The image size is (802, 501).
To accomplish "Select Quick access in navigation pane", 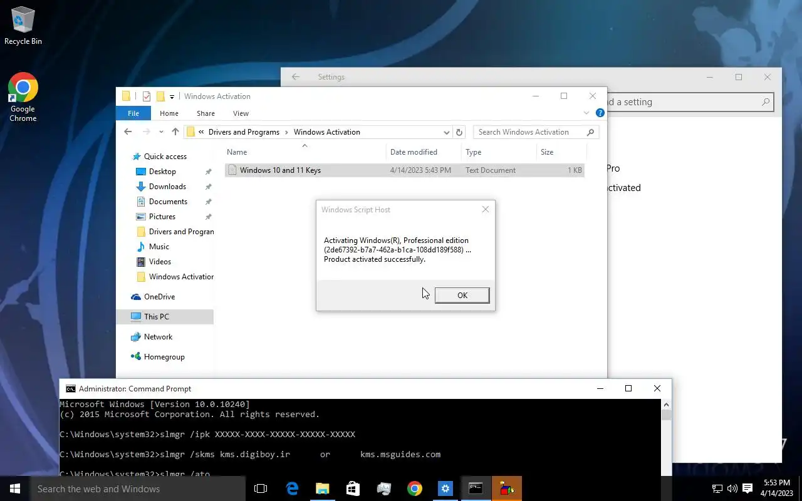I will click(165, 157).
